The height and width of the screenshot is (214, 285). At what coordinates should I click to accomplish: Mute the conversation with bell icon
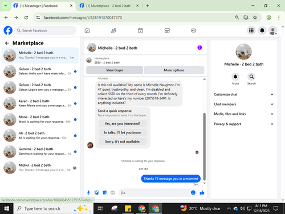pyautogui.click(x=235, y=76)
